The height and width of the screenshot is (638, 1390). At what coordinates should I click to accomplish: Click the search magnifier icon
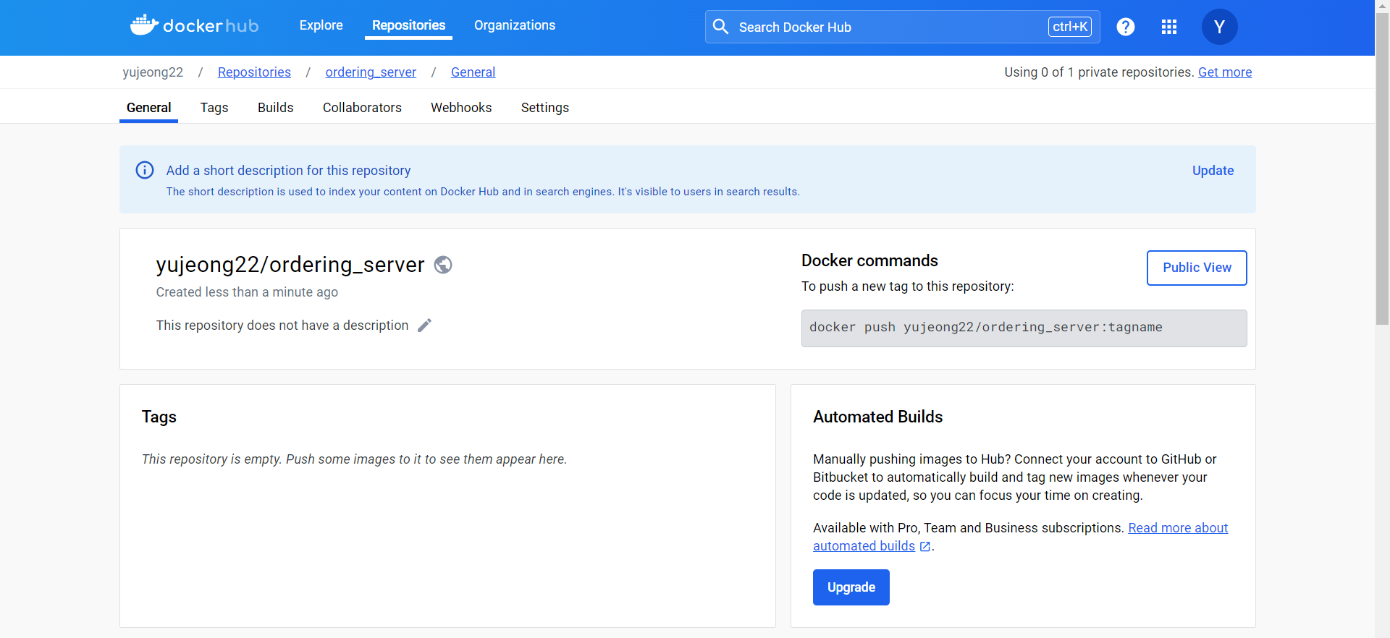[720, 27]
